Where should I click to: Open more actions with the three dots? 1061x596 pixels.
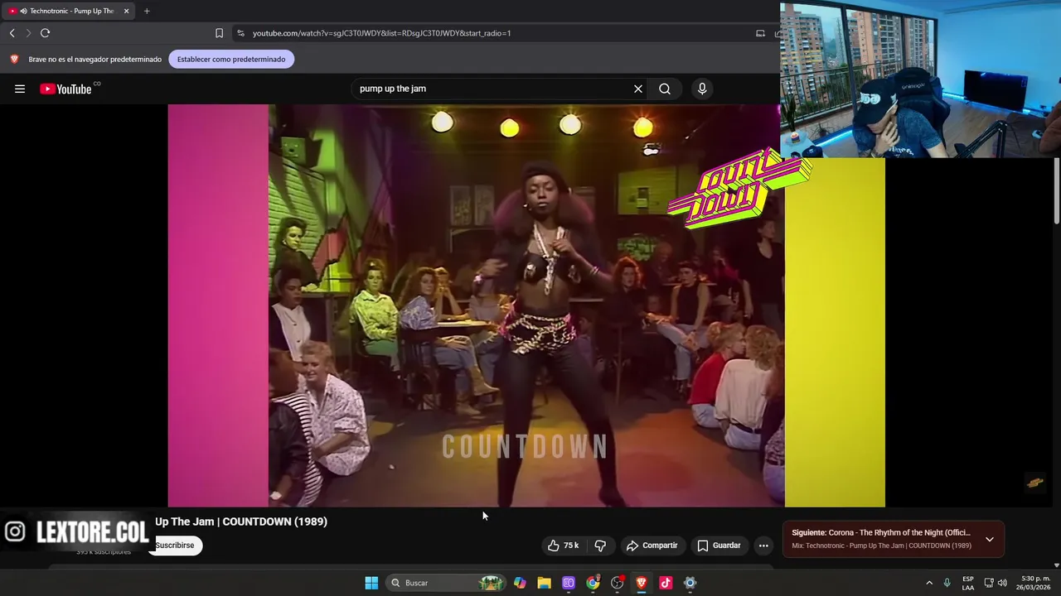[763, 546]
